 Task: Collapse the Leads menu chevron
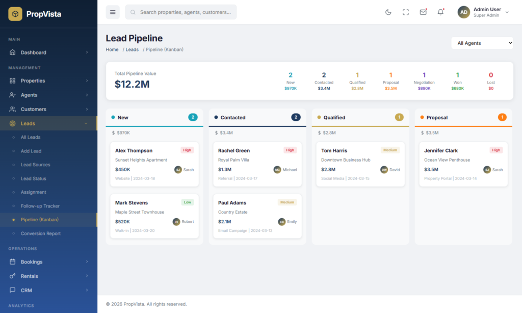86,123
